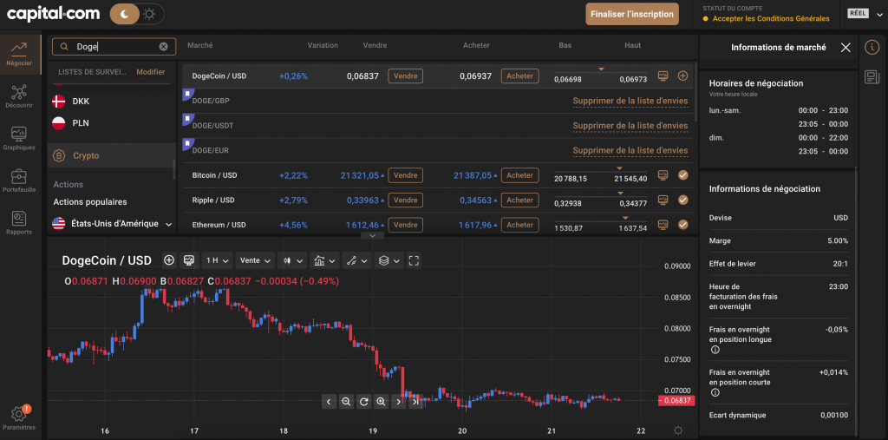Select the Crypto watchlist category

point(112,155)
